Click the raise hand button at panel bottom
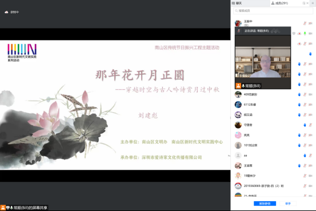This screenshot has width=316, height=211. point(288,204)
